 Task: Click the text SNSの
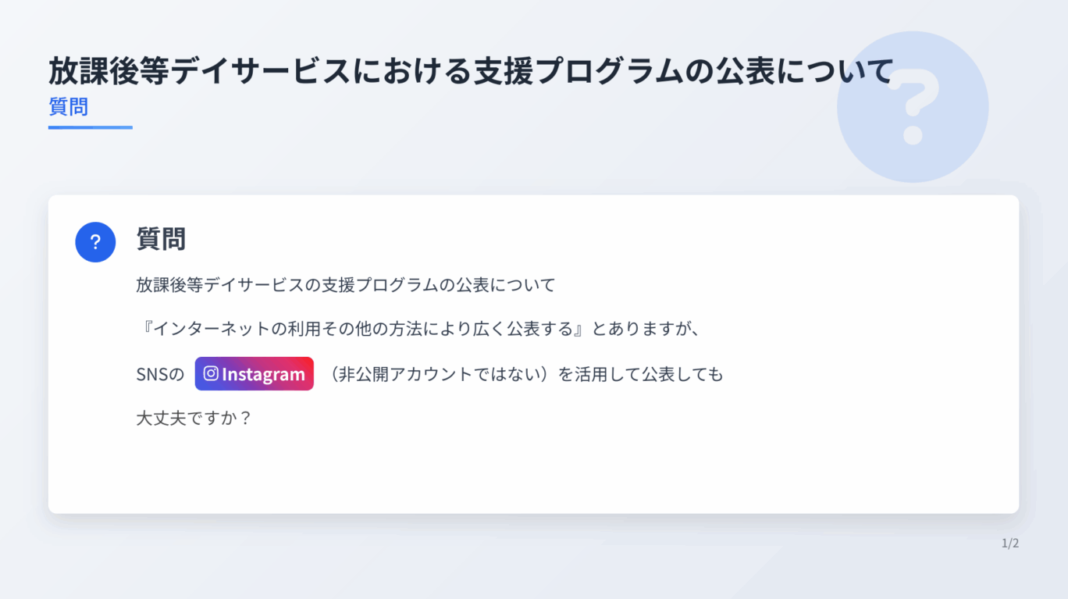(160, 374)
